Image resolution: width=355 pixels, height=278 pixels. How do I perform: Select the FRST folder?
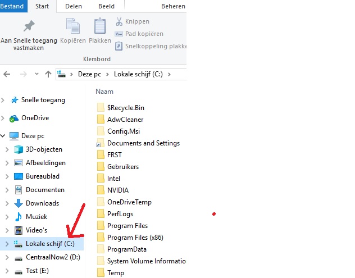tap(110, 155)
